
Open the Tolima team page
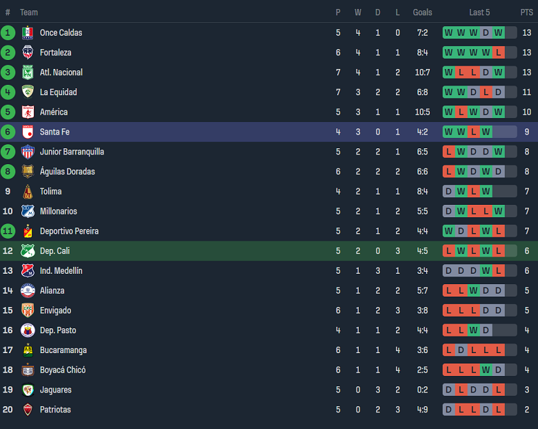click(x=50, y=191)
